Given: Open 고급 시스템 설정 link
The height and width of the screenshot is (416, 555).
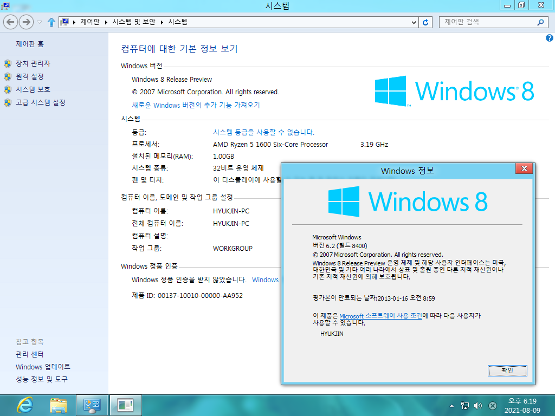Looking at the screenshot, I should point(40,102).
